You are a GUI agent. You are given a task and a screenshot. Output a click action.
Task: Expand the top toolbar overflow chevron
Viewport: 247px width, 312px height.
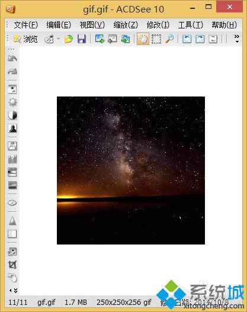point(237,38)
